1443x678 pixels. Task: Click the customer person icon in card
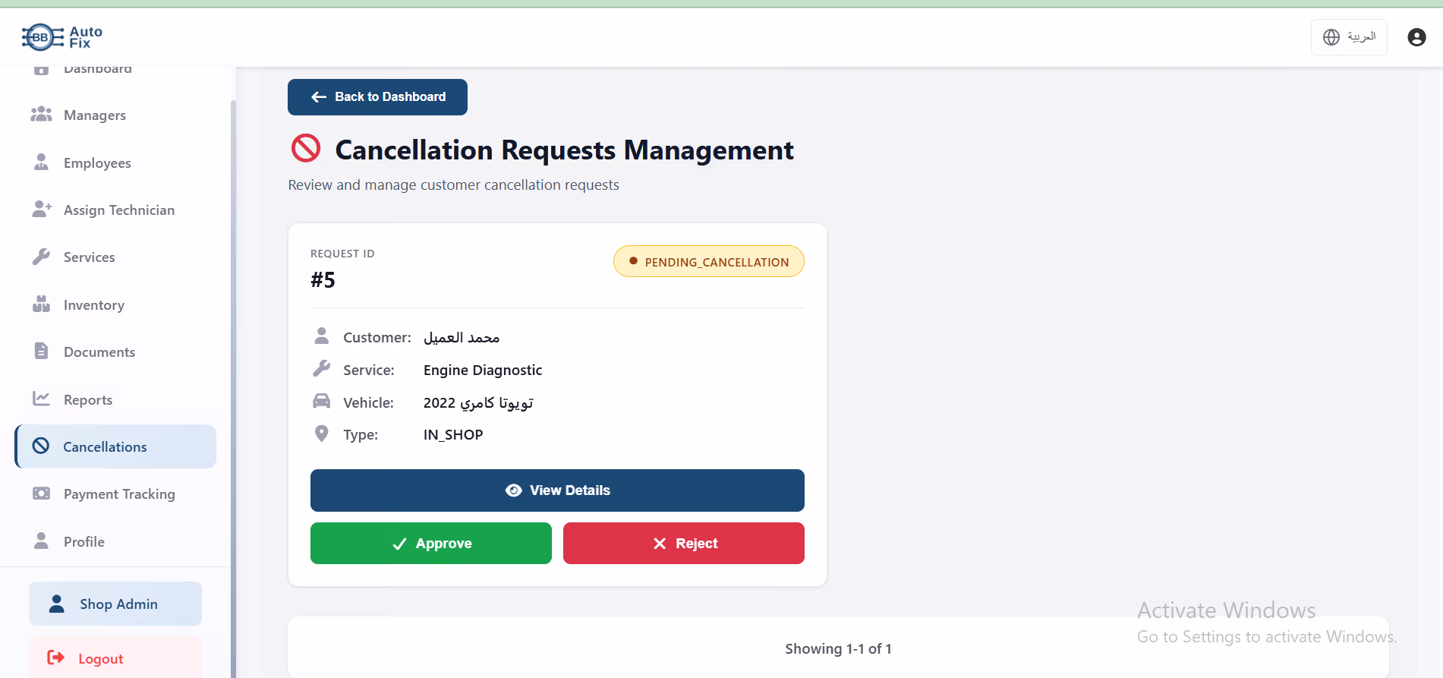click(x=322, y=336)
